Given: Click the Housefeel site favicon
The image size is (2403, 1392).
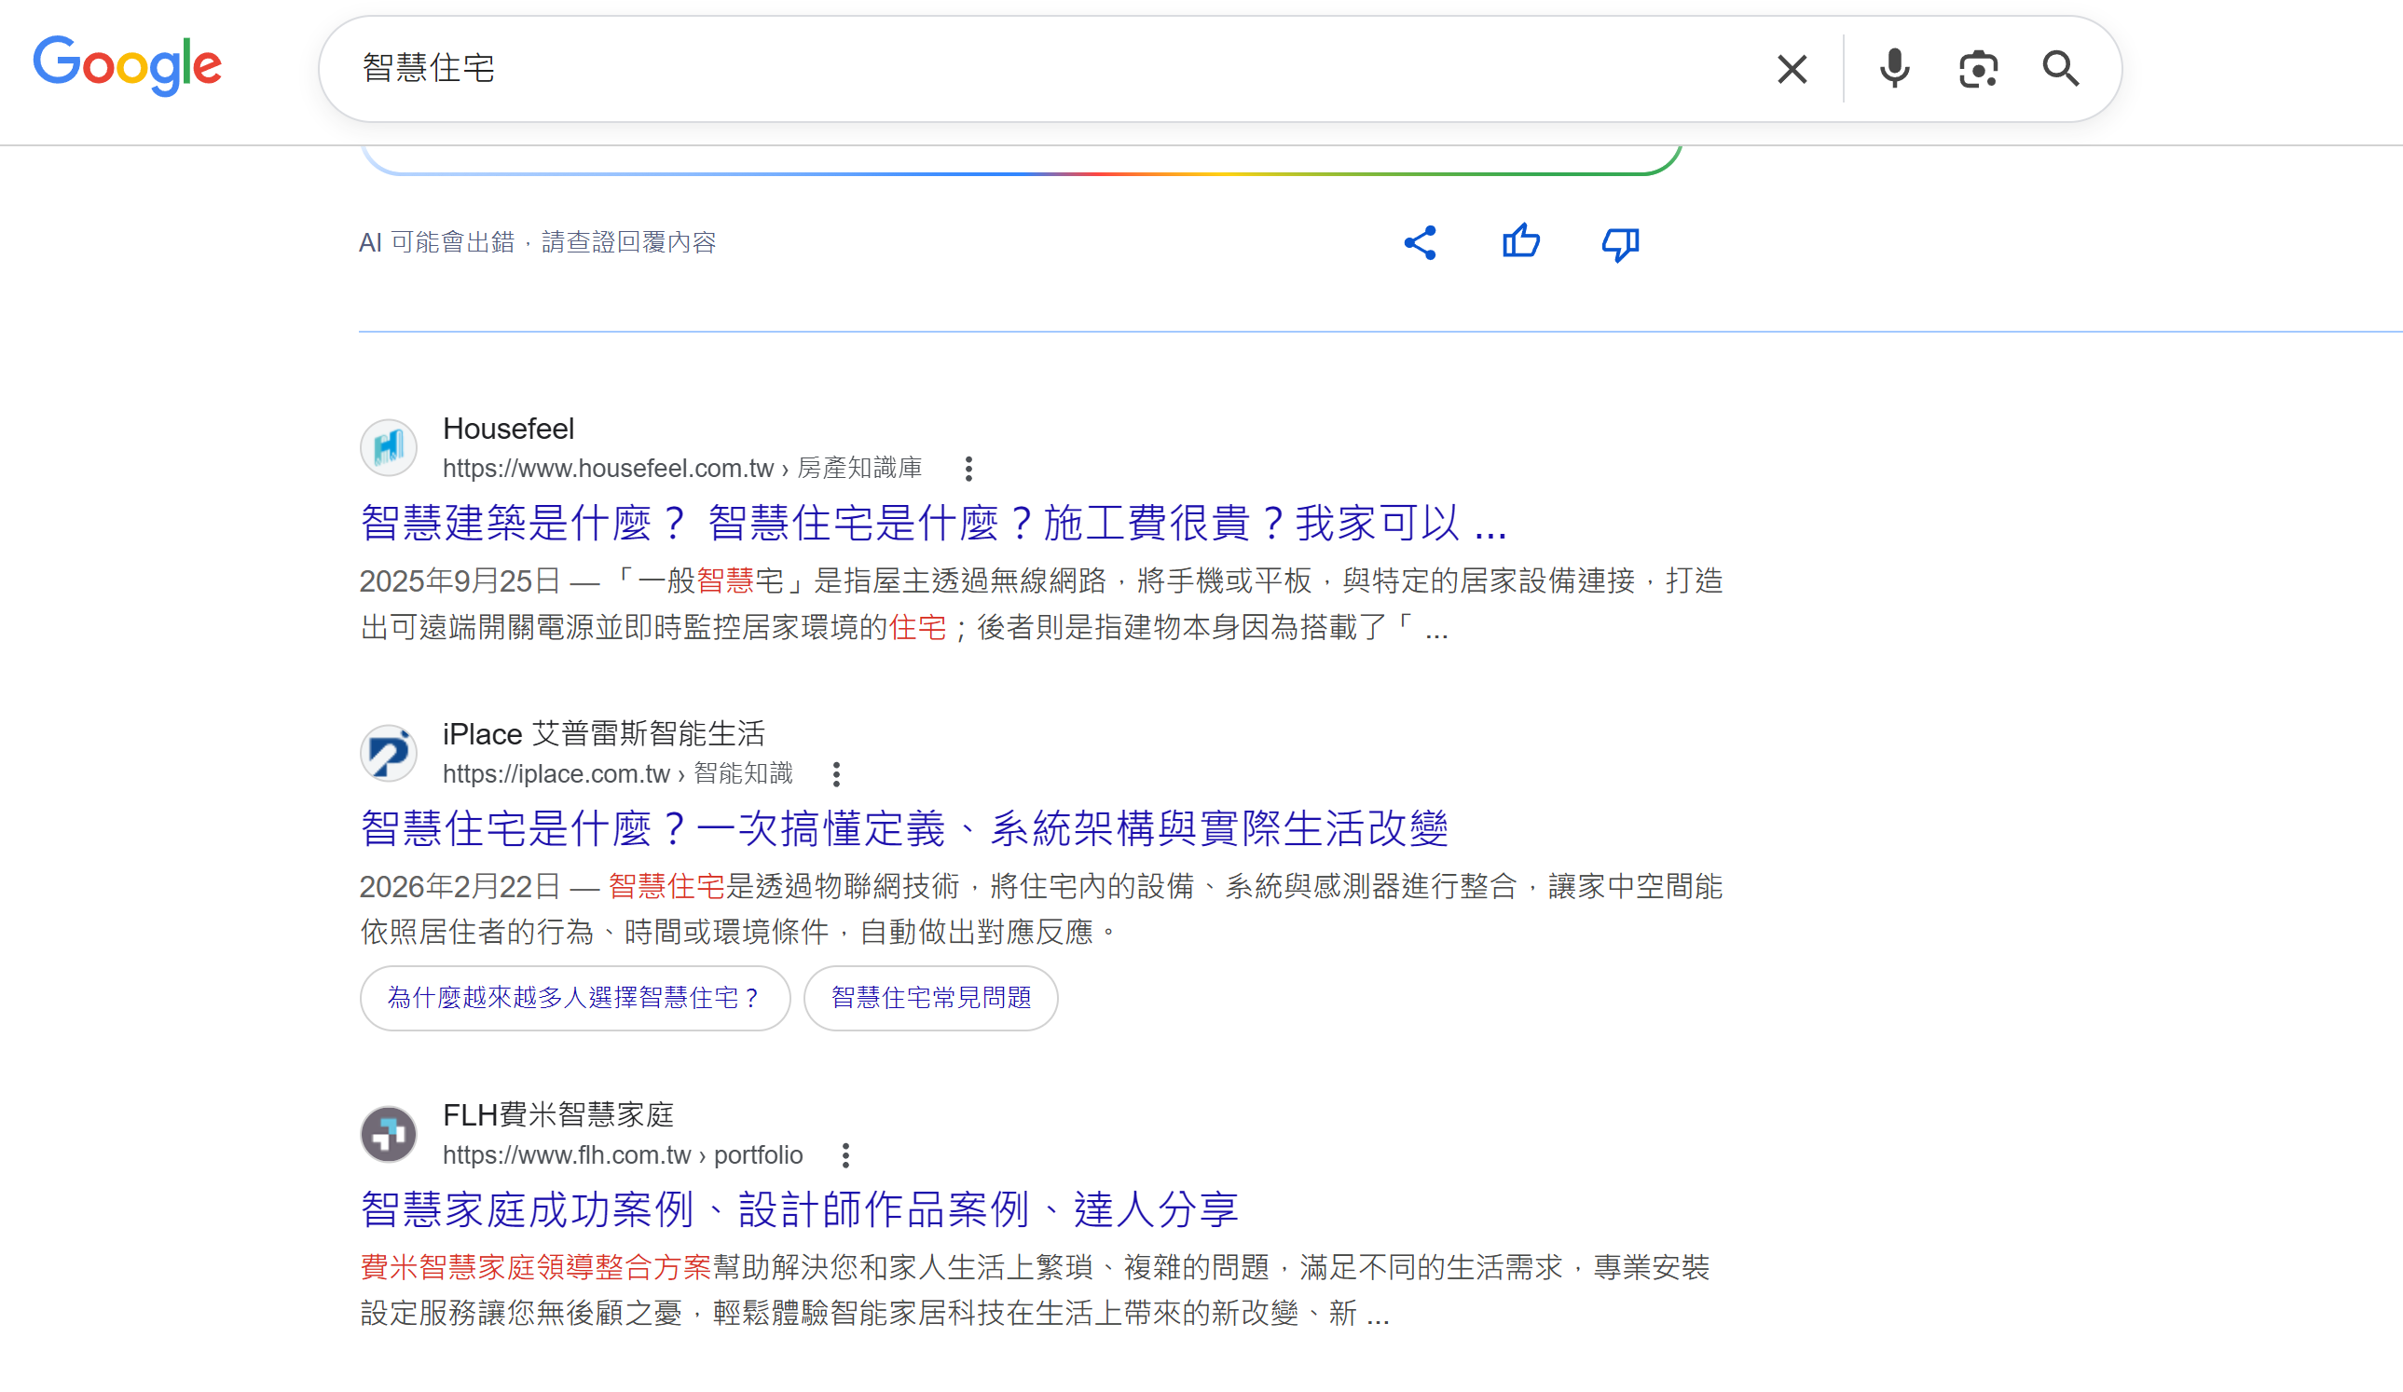Looking at the screenshot, I should click(389, 447).
